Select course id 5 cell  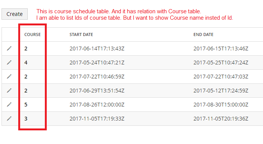point(26,105)
